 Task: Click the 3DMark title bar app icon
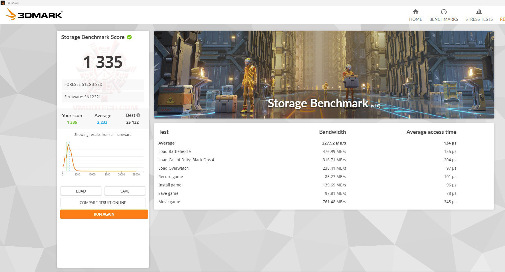pyautogui.click(x=3, y=3)
